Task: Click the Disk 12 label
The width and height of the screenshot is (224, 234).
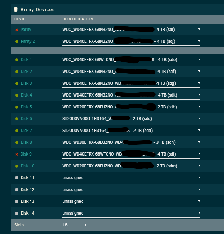Action: (x=28, y=190)
